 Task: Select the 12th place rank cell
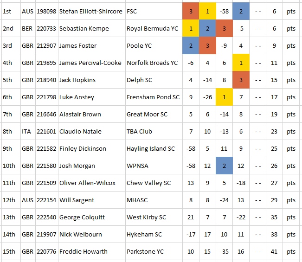(9, 200)
